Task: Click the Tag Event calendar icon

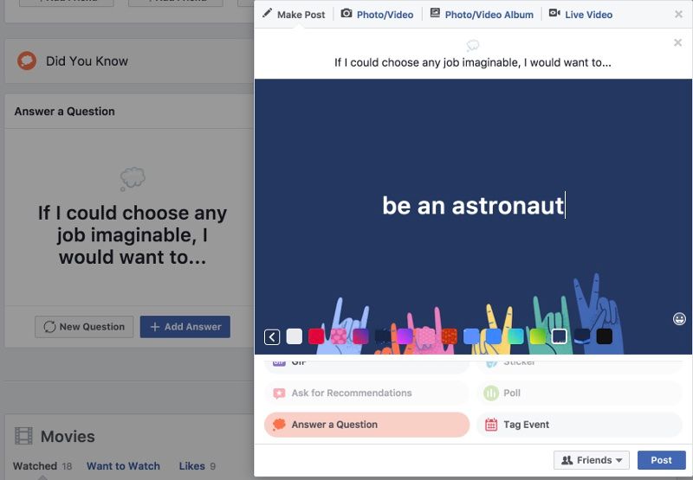Action: pos(491,425)
